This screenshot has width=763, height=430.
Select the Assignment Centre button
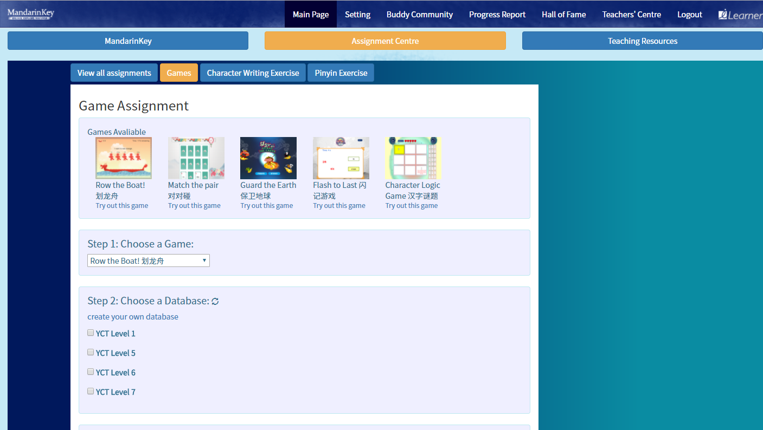(385, 41)
